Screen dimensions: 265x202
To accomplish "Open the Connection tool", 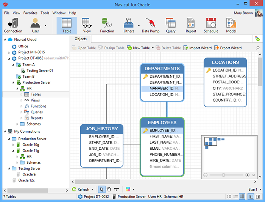I will coord(13,25).
